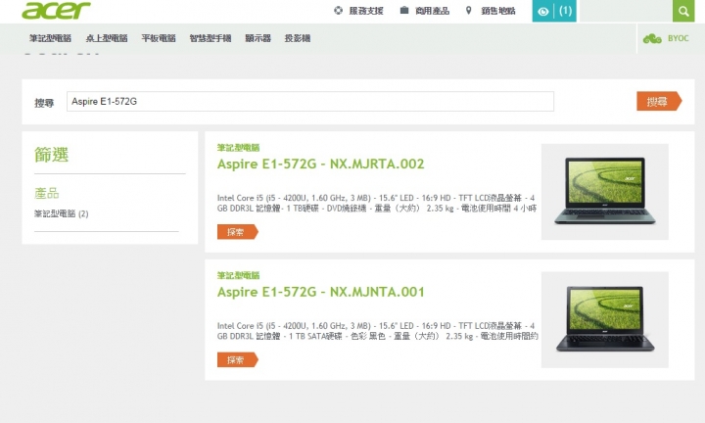This screenshot has width=705, height=423.
Task: Open the 智慧型手機 smartphones menu
Action: click(210, 38)
